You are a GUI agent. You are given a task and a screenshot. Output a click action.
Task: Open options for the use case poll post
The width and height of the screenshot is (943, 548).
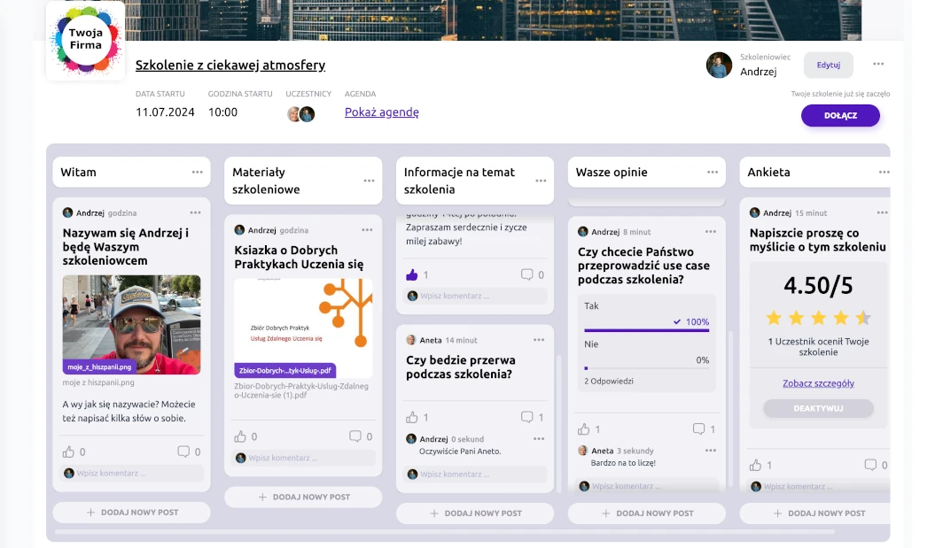tap(710, 231)
